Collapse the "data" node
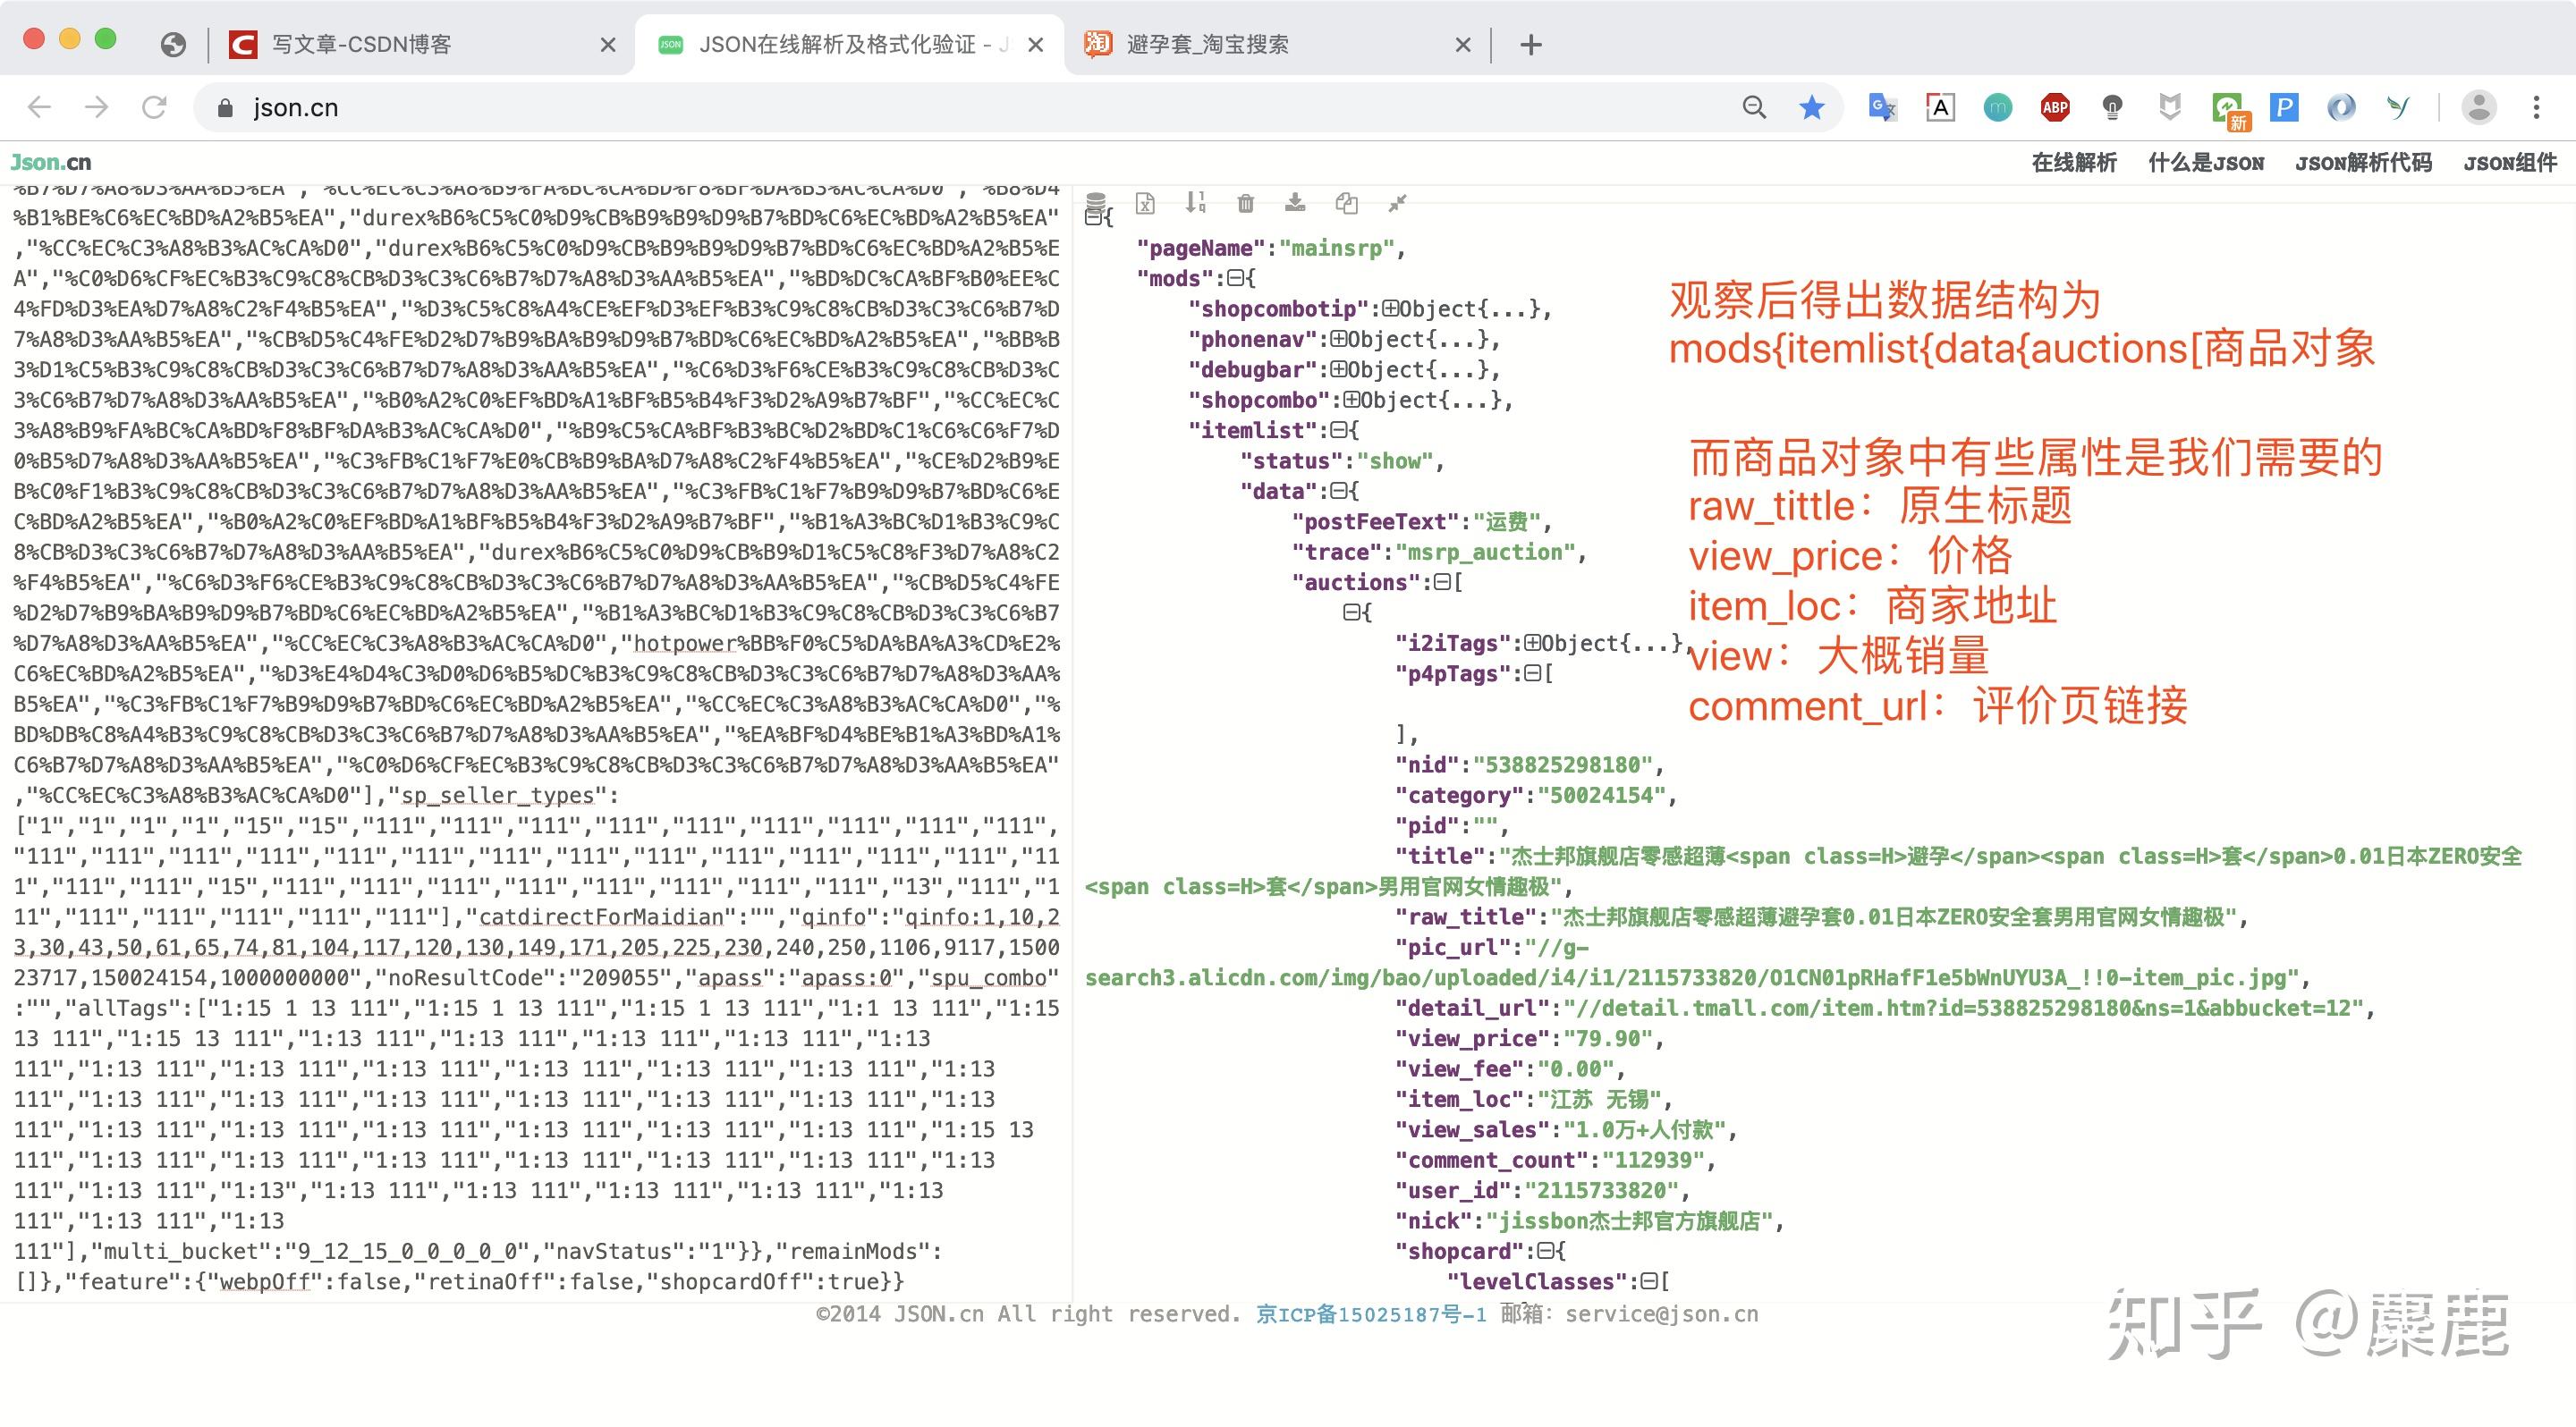 coord(1338,491)
